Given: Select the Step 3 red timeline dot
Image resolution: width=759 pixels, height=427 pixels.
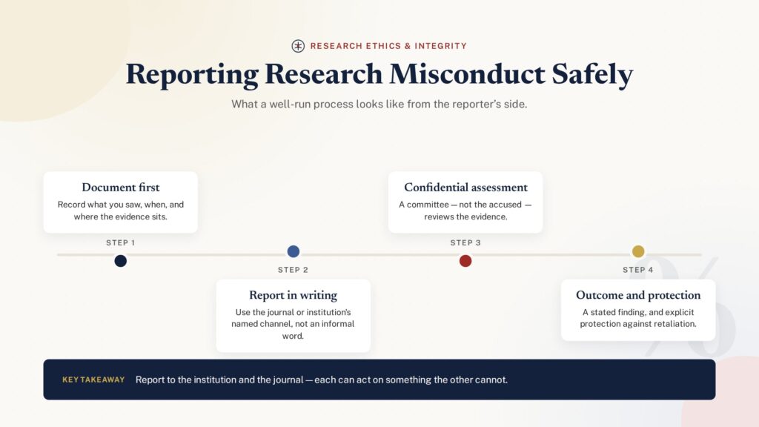Looking at the screenshot, I should (465, 261).
